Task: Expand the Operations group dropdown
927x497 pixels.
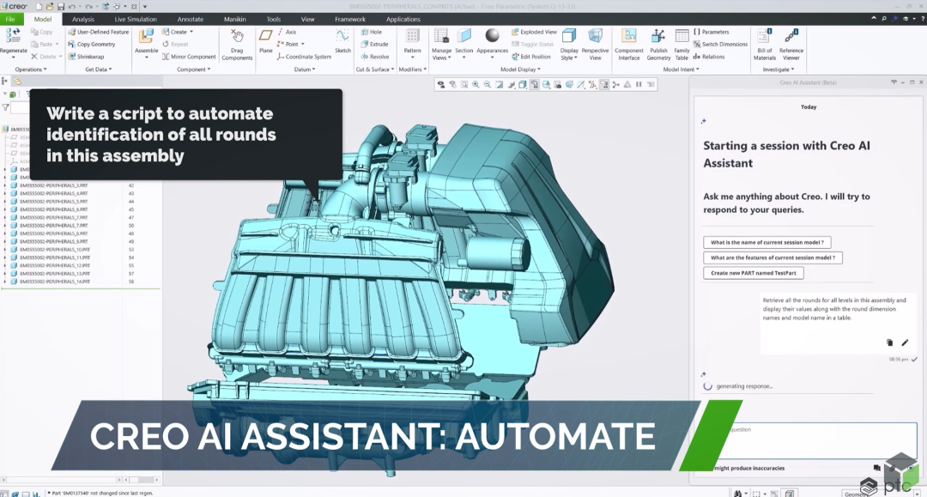Action: (31, 70)
